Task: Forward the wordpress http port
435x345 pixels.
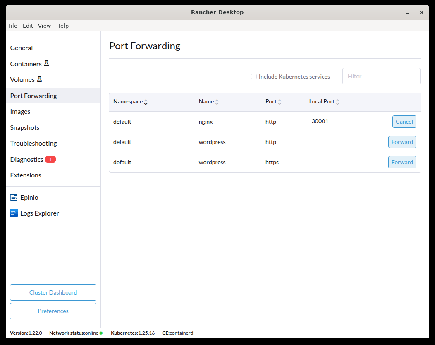Action: [402, 142]
